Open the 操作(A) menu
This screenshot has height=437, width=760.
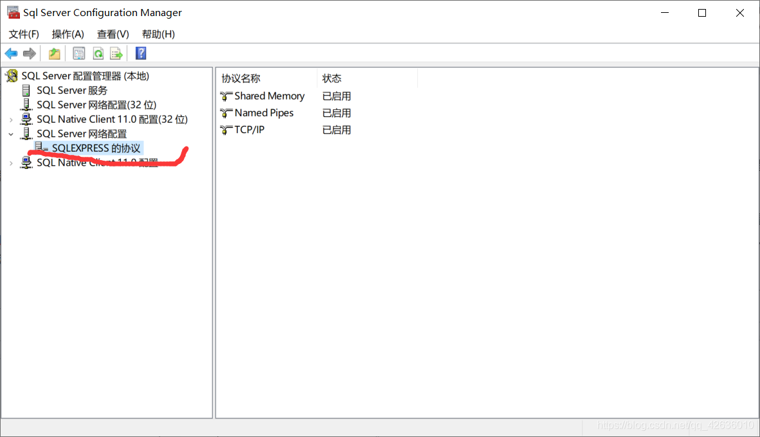(x=68, y=35)
